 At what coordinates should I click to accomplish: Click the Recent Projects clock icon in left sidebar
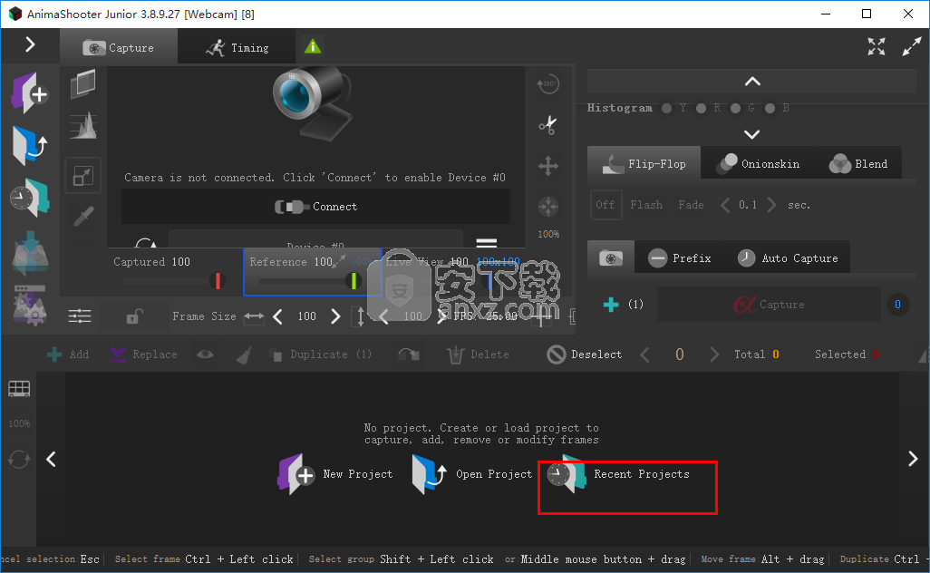click(30, 199)
